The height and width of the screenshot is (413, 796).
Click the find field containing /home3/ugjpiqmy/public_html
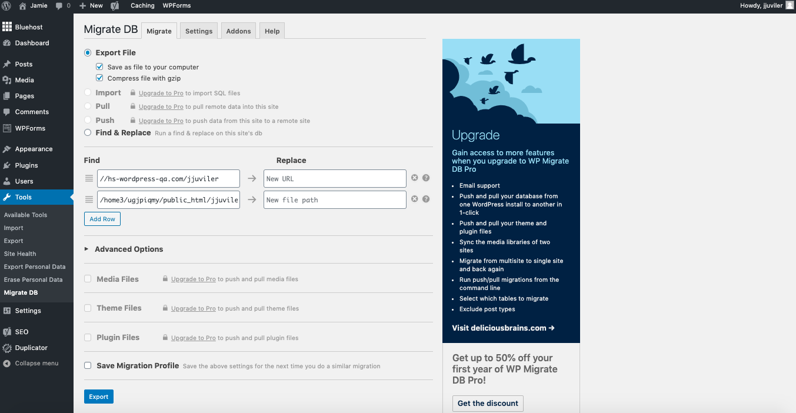(x=169, y=199)
